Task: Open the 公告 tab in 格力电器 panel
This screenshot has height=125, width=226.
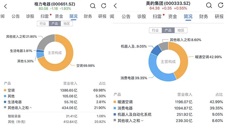Action: [x=16, y=16]
